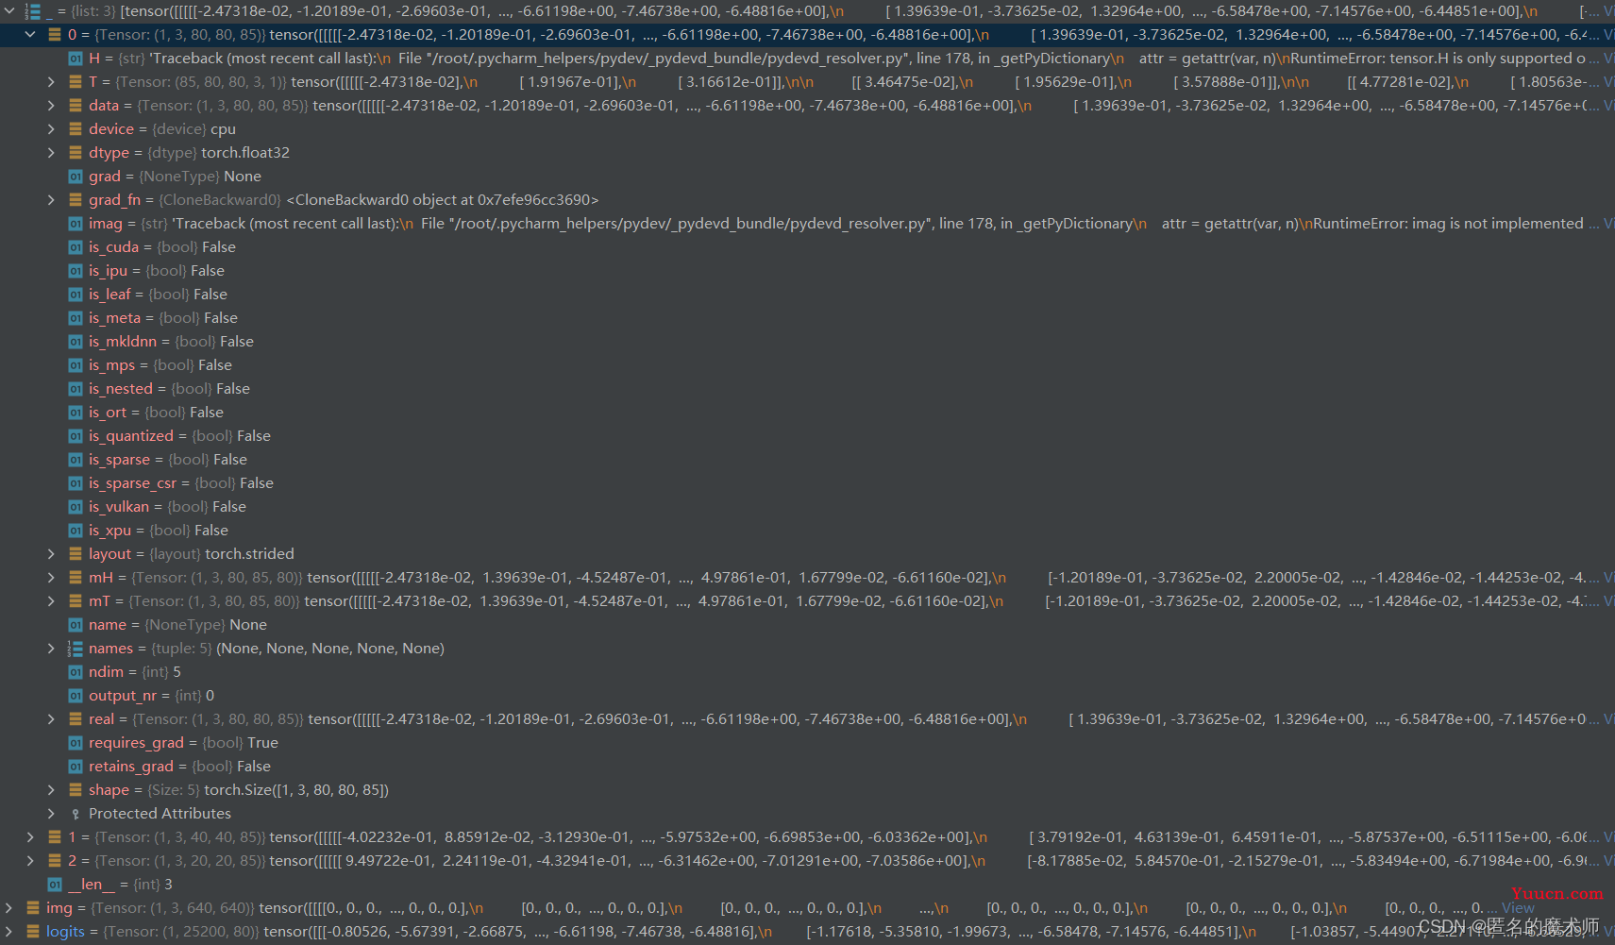Expand list entry '1' tensor (1, 3, 40, 40, 85)

click(x=30, y=837)
